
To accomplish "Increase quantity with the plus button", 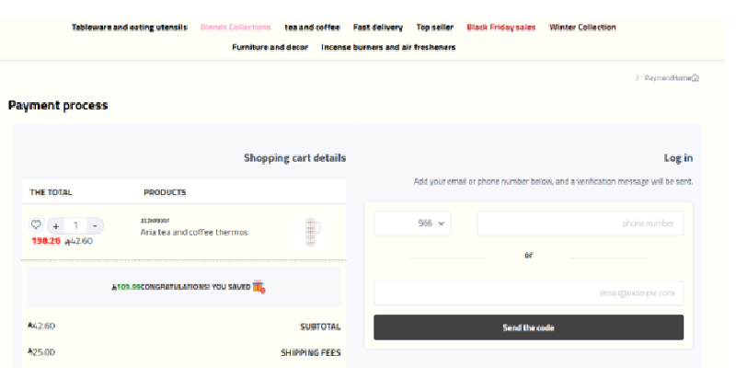I will click(x=56, y=225).
